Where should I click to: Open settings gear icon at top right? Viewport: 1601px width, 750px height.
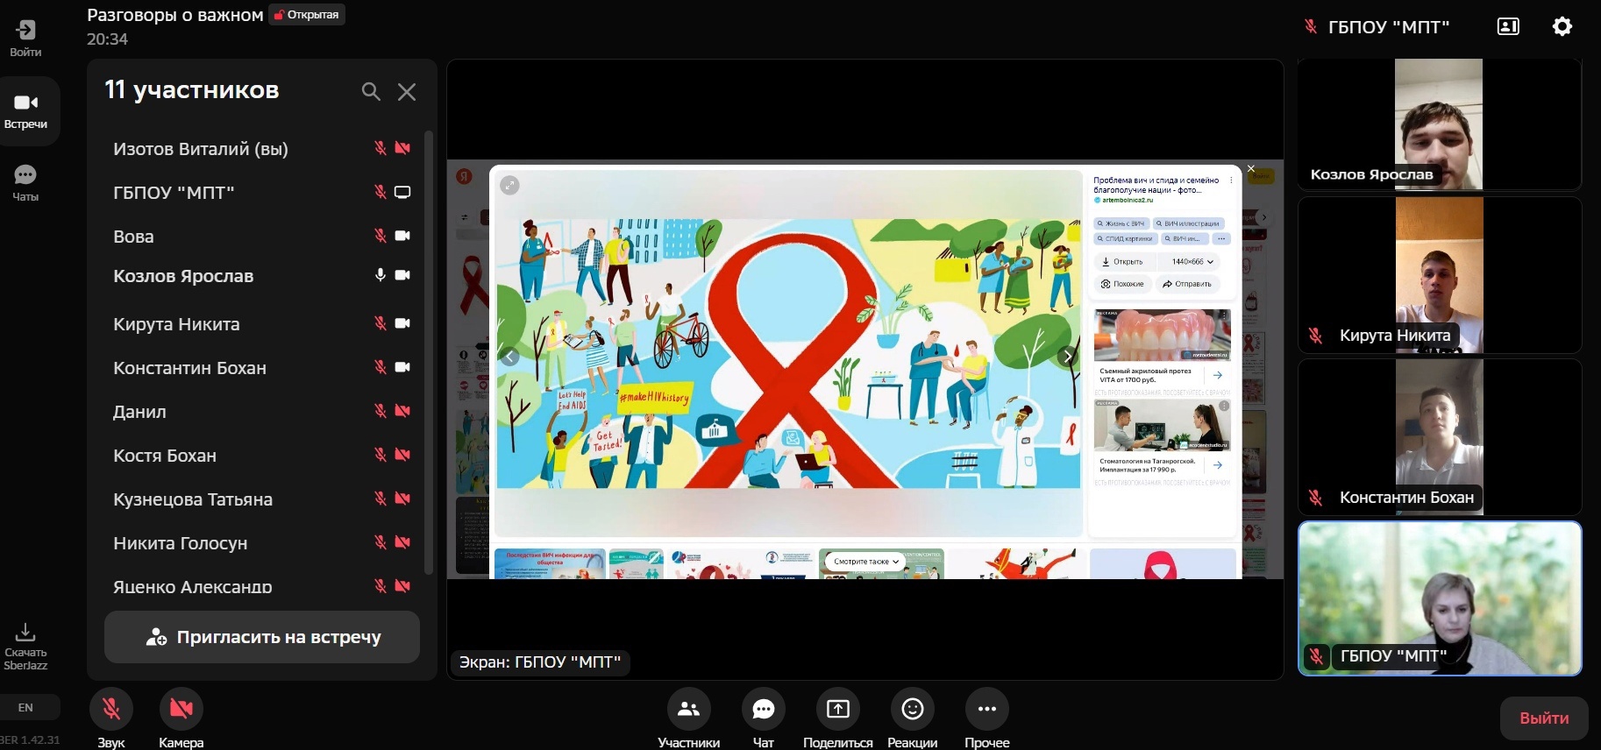[1562, 26]
